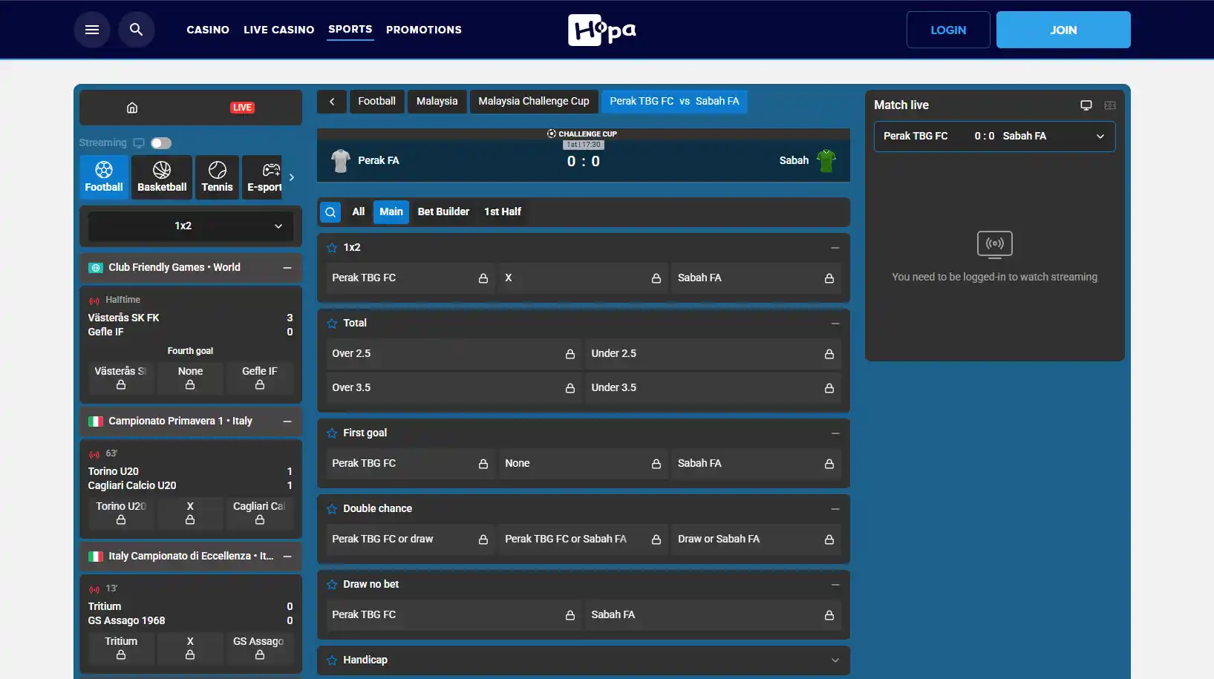Screen dimensions: 1214x679
Task: Select the Tennis sport icon
Action: point(217,177)
